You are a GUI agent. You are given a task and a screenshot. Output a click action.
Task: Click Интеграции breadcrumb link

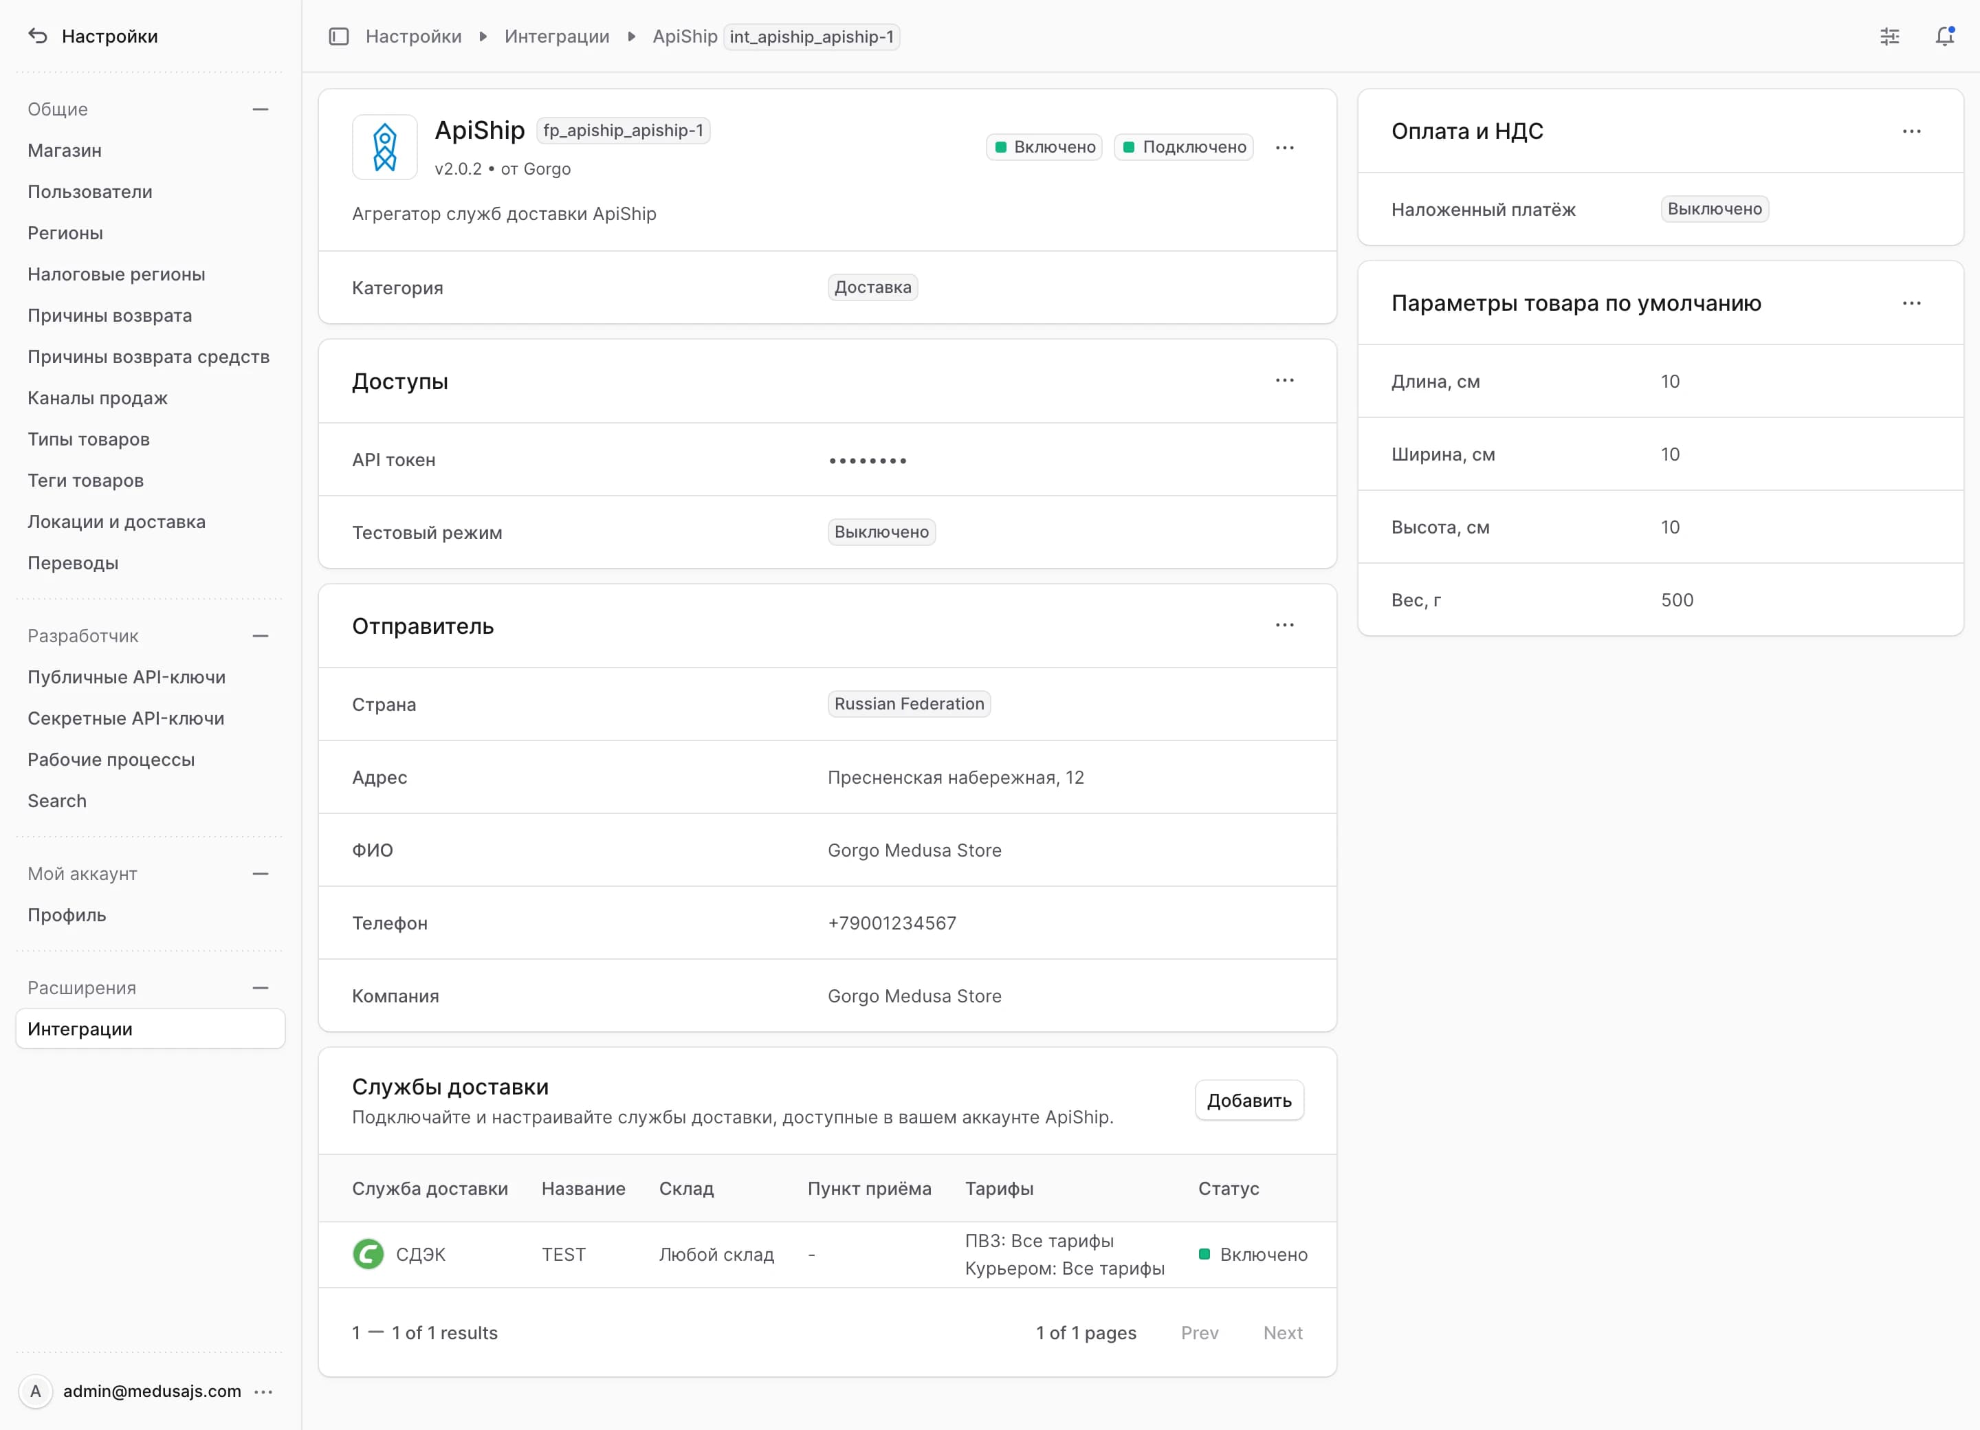(x=557, y=36)
